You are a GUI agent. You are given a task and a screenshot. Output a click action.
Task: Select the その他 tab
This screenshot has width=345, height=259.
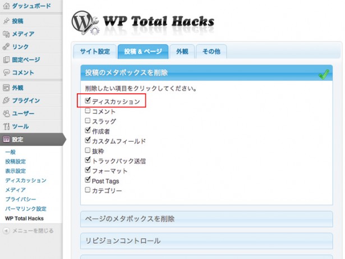pyautogui.click(x=211, y=51)
